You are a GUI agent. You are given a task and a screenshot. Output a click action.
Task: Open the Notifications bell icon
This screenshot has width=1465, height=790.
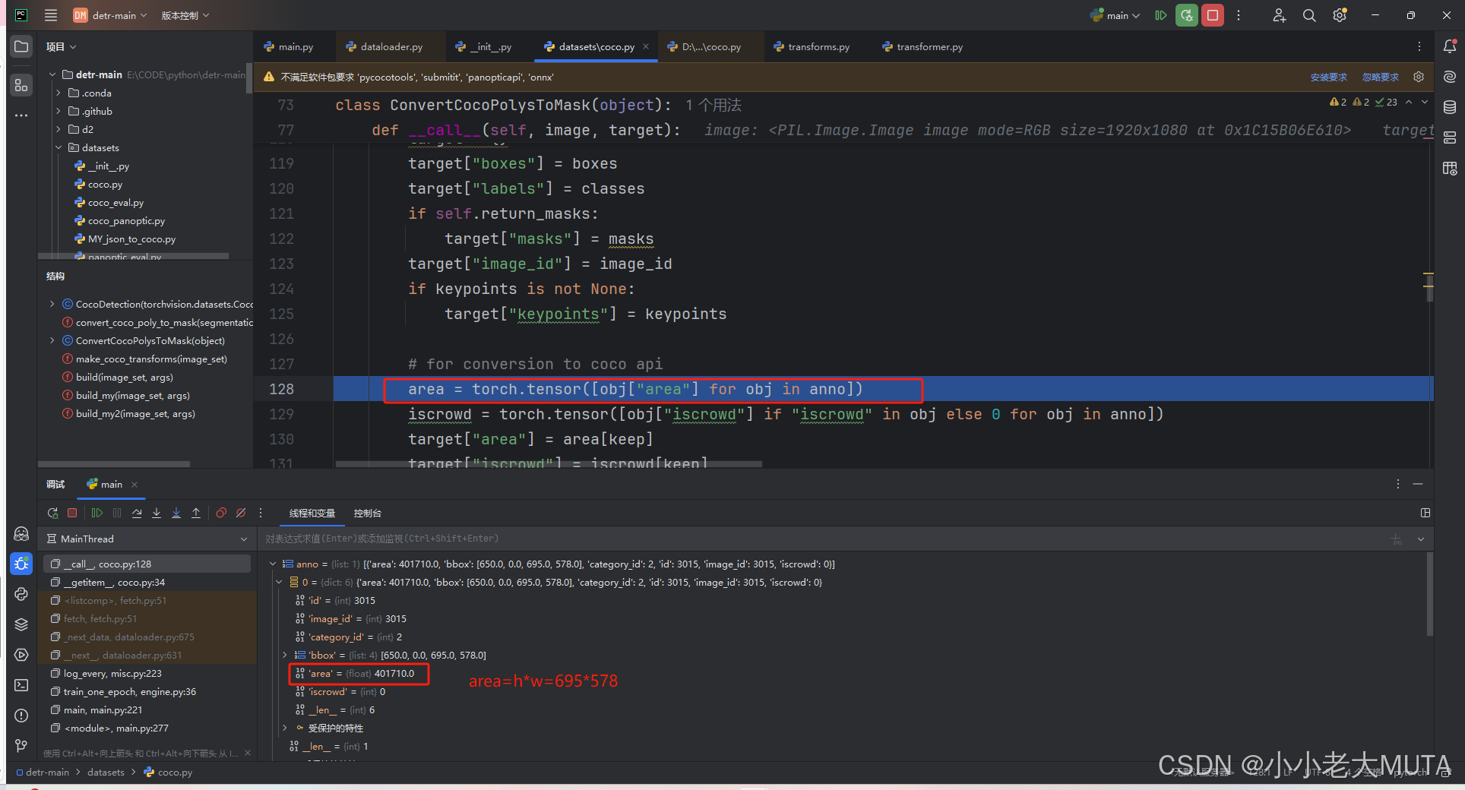click(1450, 47)
